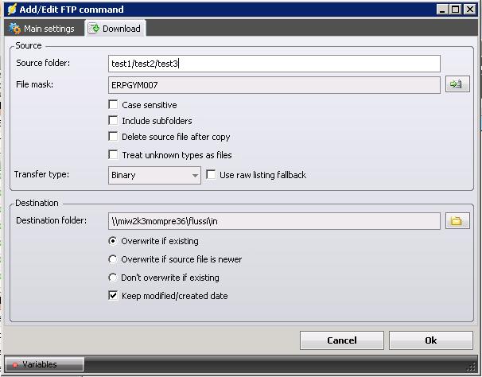Image resolution: width=482 pixels, height=377 pixels.
Task: Enable the Case sensitive checkbox
Action: [x=114, y=105]
